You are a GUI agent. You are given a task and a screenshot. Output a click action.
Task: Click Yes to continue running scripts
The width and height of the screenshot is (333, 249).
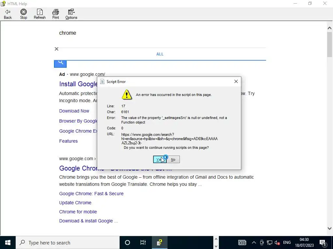(x=160, y=160)
